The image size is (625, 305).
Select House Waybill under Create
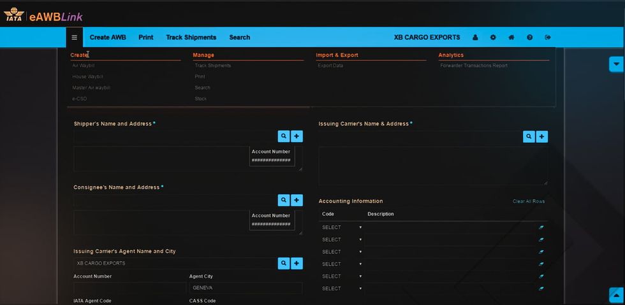87,76
